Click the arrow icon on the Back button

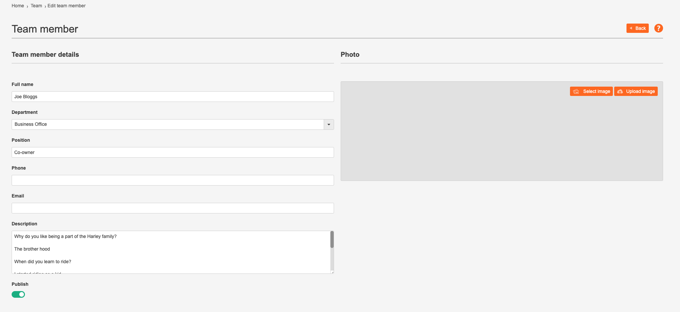(631, 28)
